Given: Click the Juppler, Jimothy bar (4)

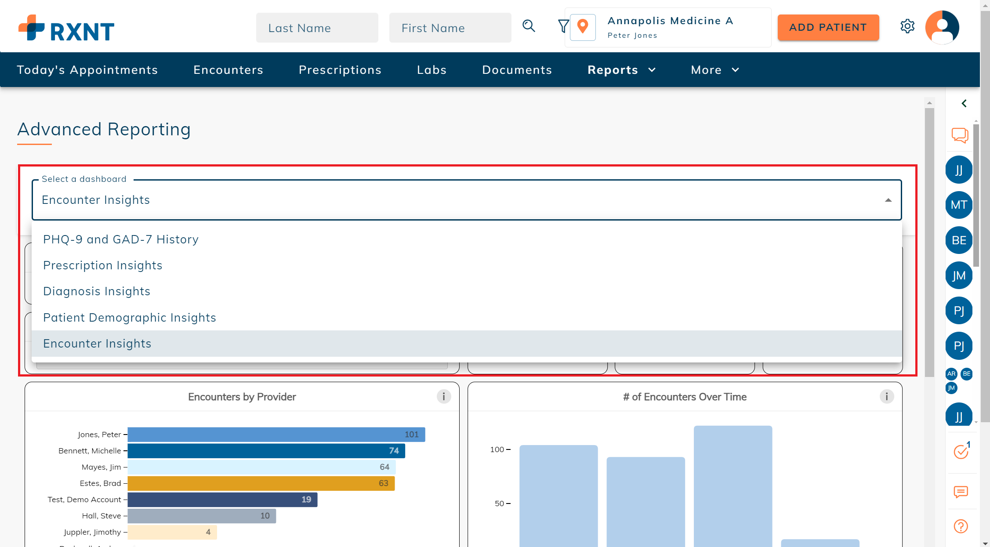Looking at the screenshot, I should click(172, 532).
